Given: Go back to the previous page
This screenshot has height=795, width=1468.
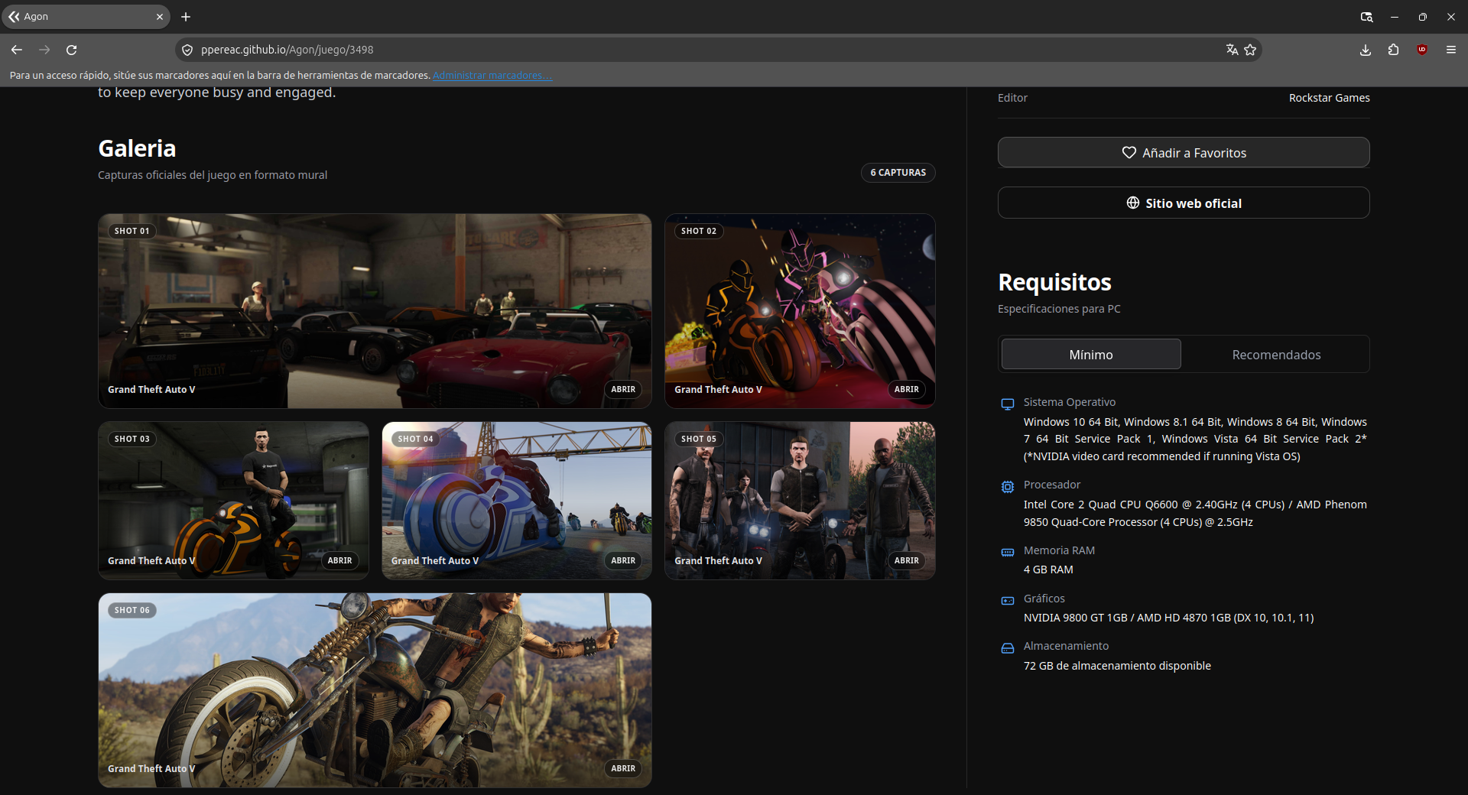Looking at the screenshot, I should click(17, 50).
